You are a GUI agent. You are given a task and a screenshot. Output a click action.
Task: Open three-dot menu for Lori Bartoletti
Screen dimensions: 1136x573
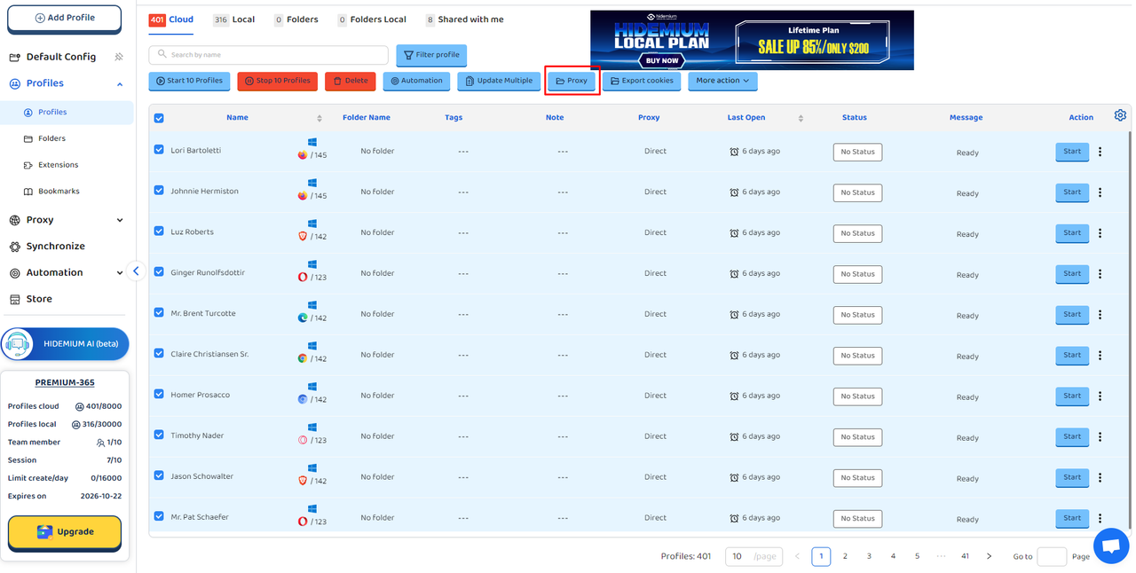[1100, 152]
